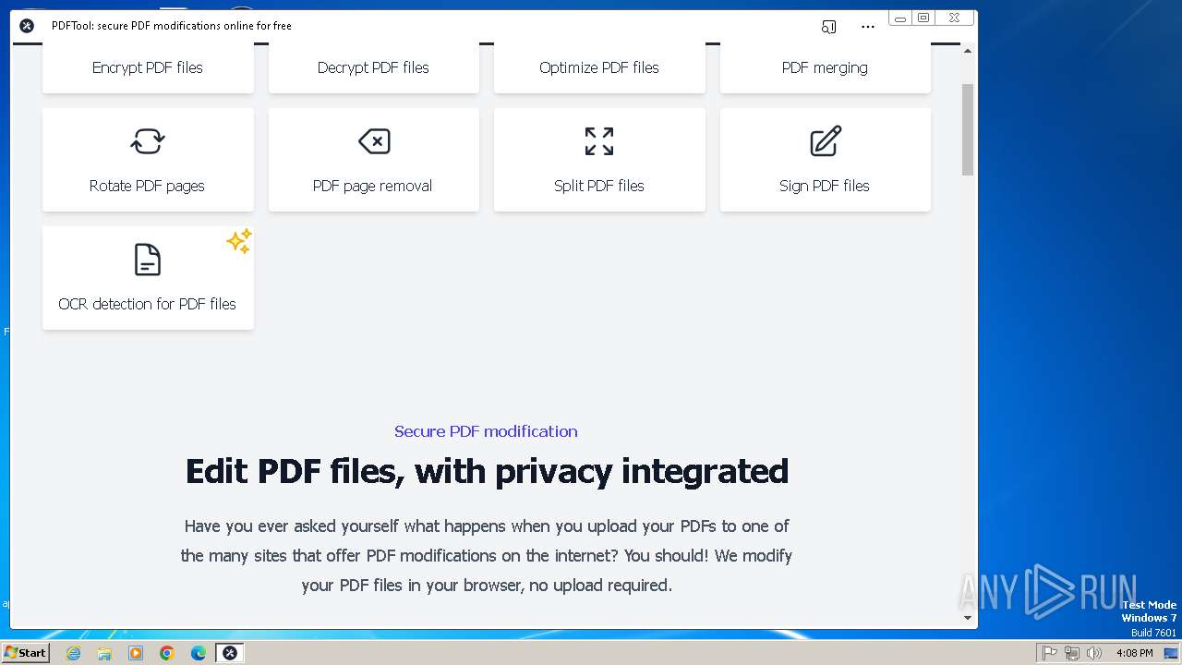1182x665 pixels.
Task: Open the Decrypt PDF files tool
Action: (x=373, y=67)
